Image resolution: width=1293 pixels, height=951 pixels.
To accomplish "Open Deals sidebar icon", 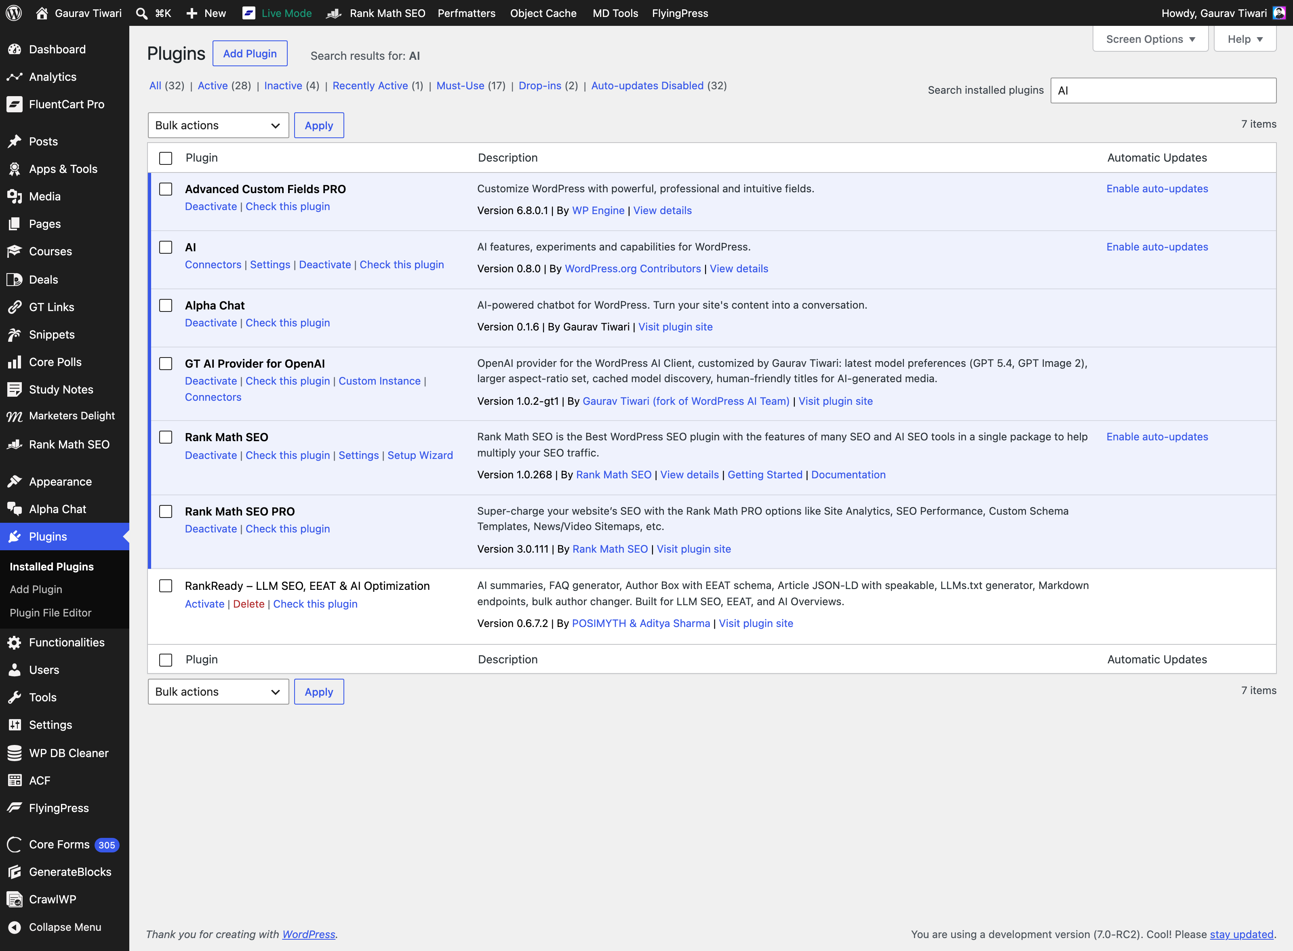I will click(x=15, y=279).
